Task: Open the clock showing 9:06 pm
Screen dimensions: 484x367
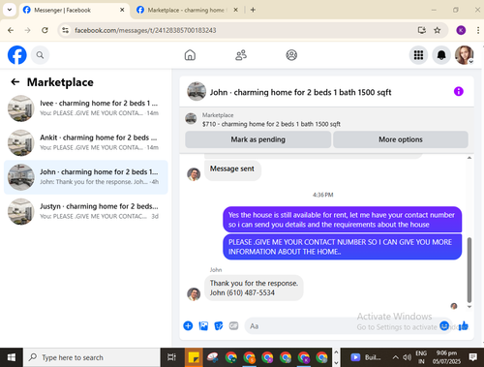Action: (x=446, y=357)
